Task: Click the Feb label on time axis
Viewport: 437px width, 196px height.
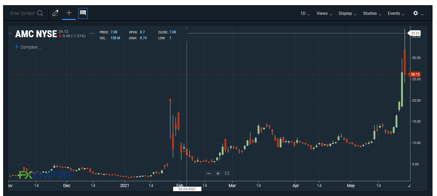Action: click(179, 186)
